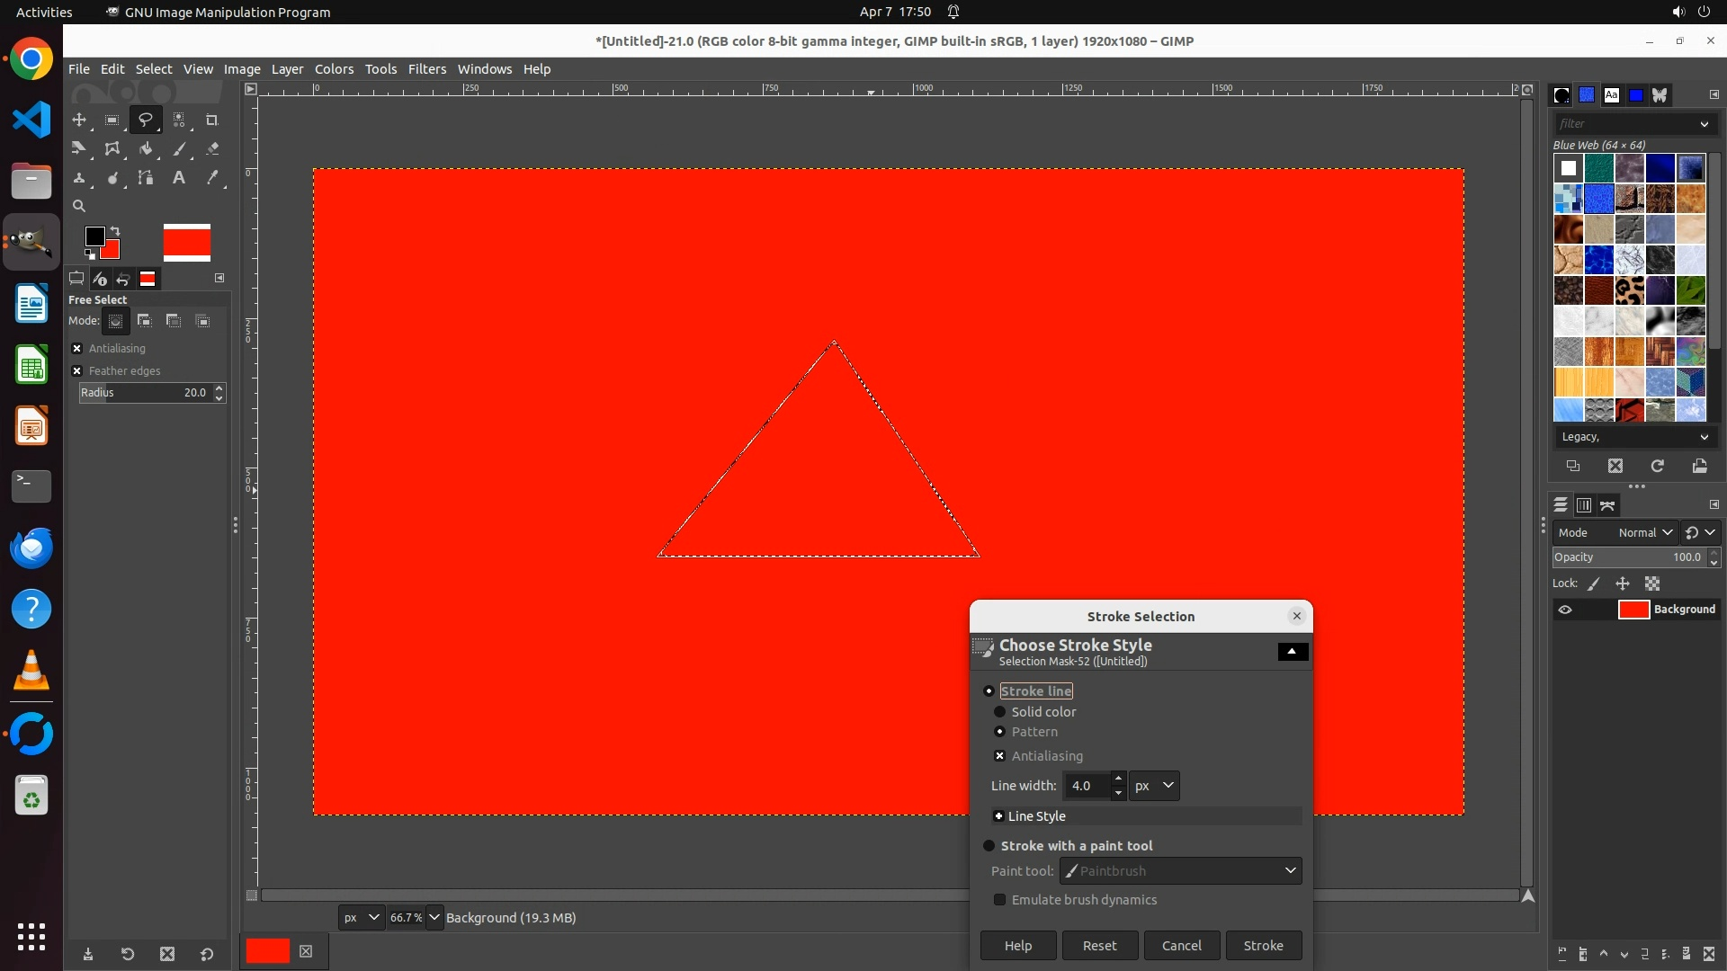This screenshot has height=971, width=1727.
Task: Click the black foreground color swatch
Action: pos(94,236)
